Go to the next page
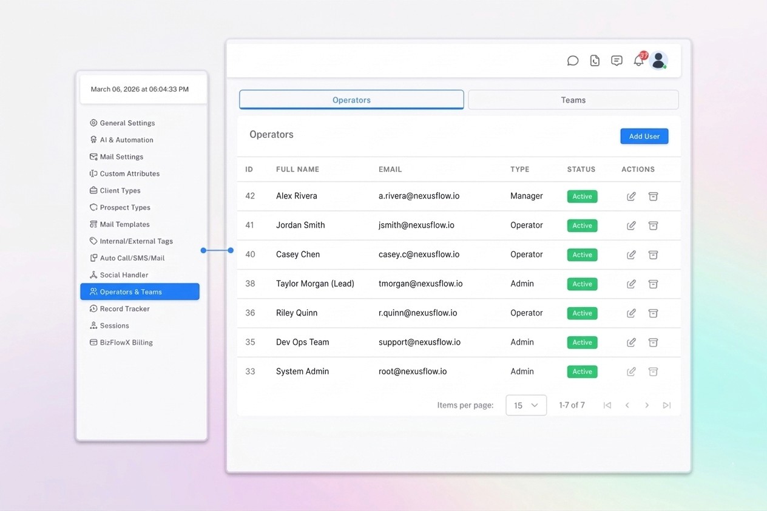 point(647,405)
